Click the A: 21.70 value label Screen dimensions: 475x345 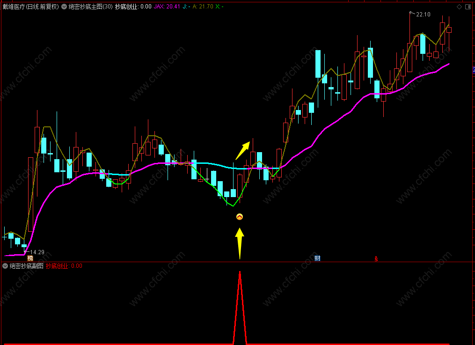click(x=203, y=7)
